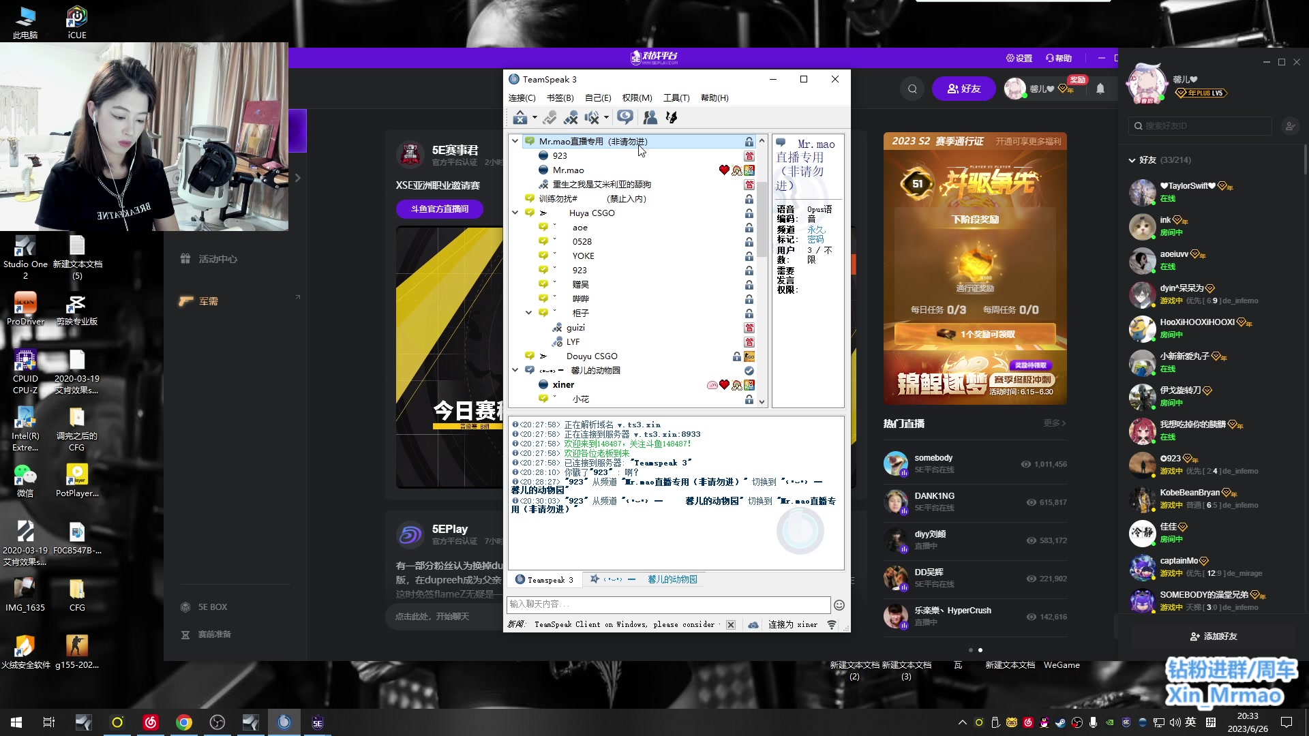Image resolution: width=1309 pixels, height=736 pixels.
Task: Open the Windows Start menu
Action: (16, 722)
